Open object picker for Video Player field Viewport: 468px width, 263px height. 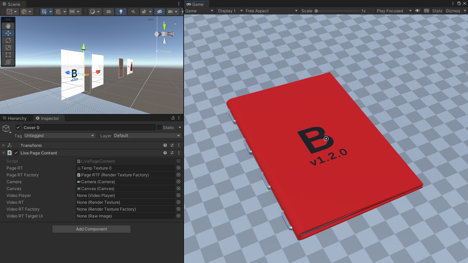pos(179,196)
